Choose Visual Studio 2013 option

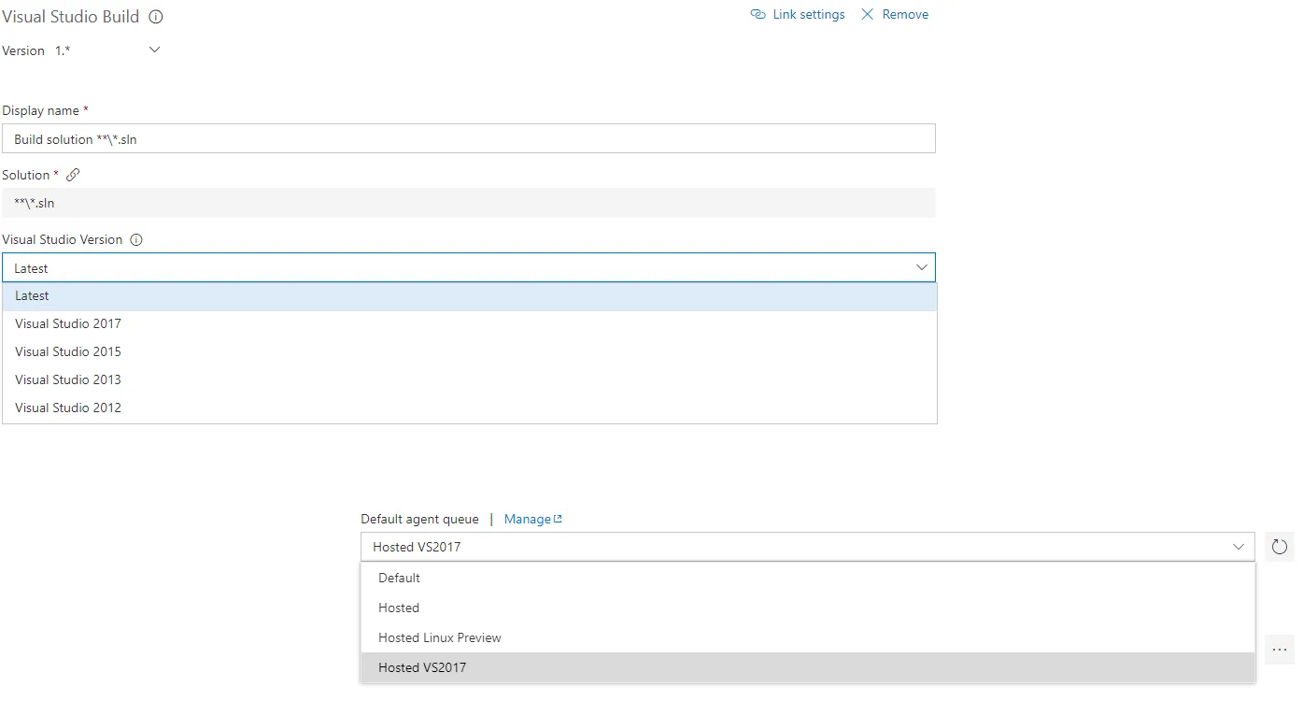[470, 380]
